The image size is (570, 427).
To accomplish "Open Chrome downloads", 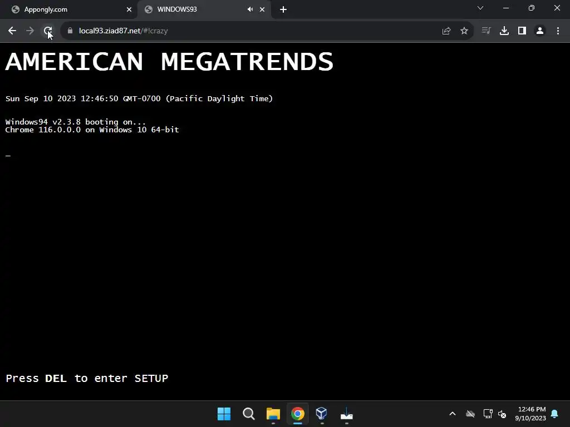I will [x=504, y=31].
